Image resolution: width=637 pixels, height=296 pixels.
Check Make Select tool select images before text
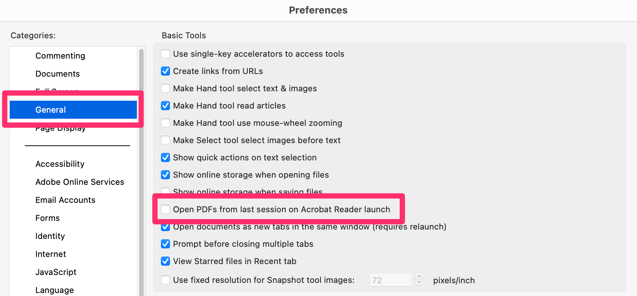(x=165, y=140)
